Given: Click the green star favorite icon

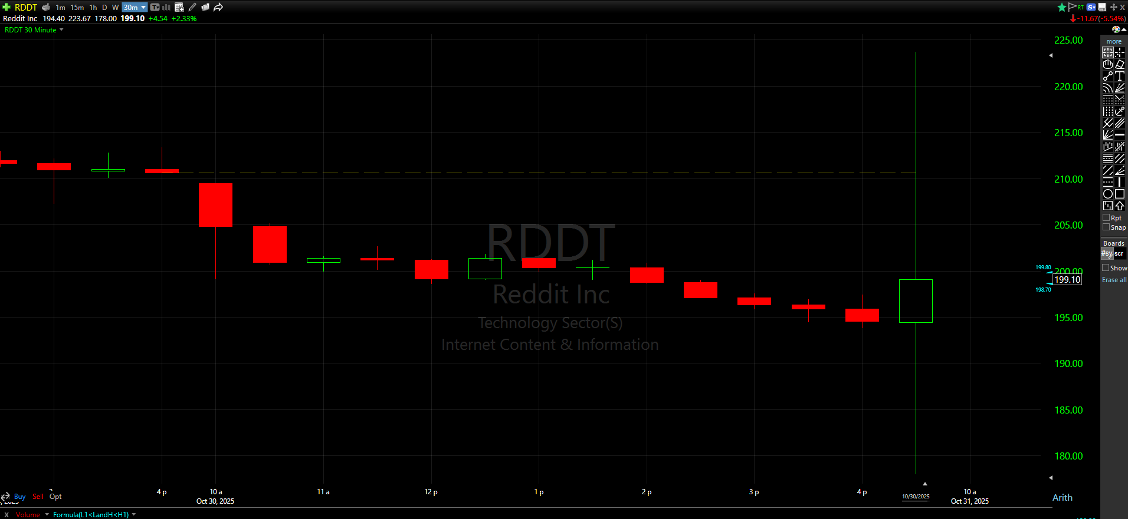Looking at the screenshot, I should (x=1062, y=7).
